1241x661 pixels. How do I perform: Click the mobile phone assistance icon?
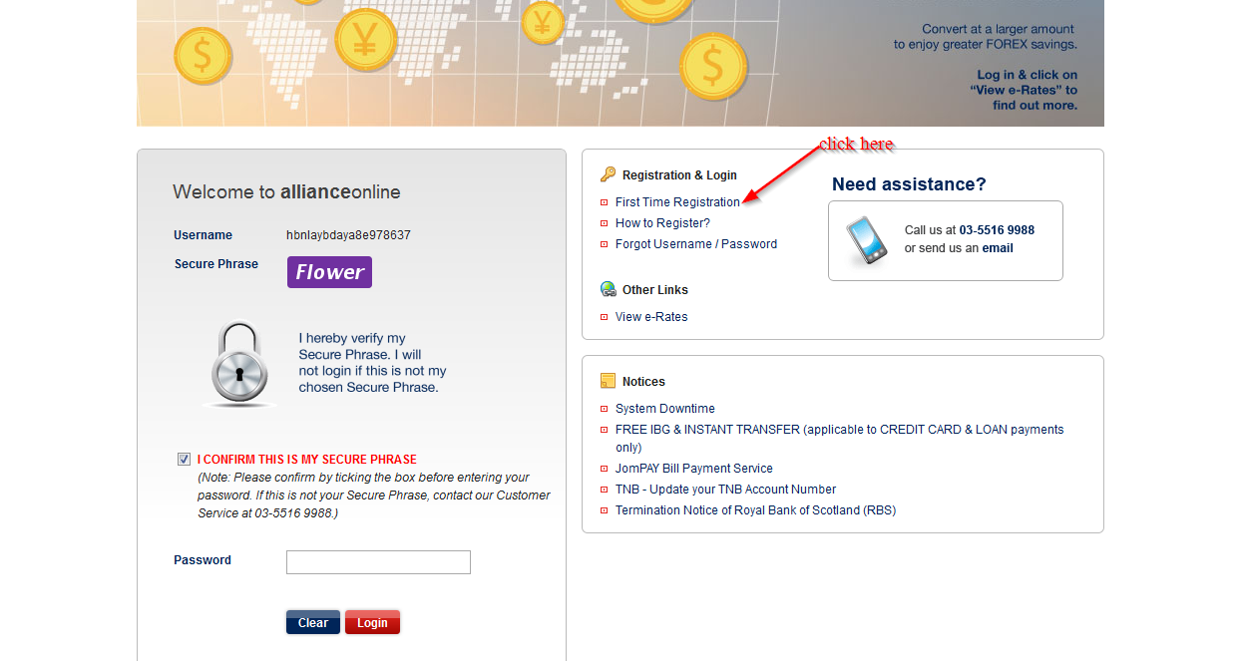coord(866,240)
